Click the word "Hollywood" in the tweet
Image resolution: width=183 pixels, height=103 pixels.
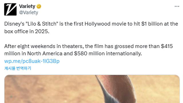tap(98, 24)
